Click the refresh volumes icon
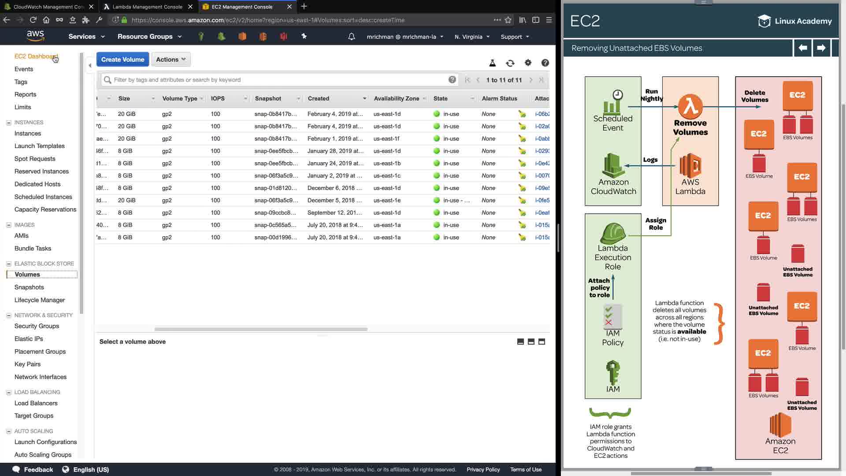Image resolution: width=846 pixels, height=476 pixels. (x=510, y=63)
